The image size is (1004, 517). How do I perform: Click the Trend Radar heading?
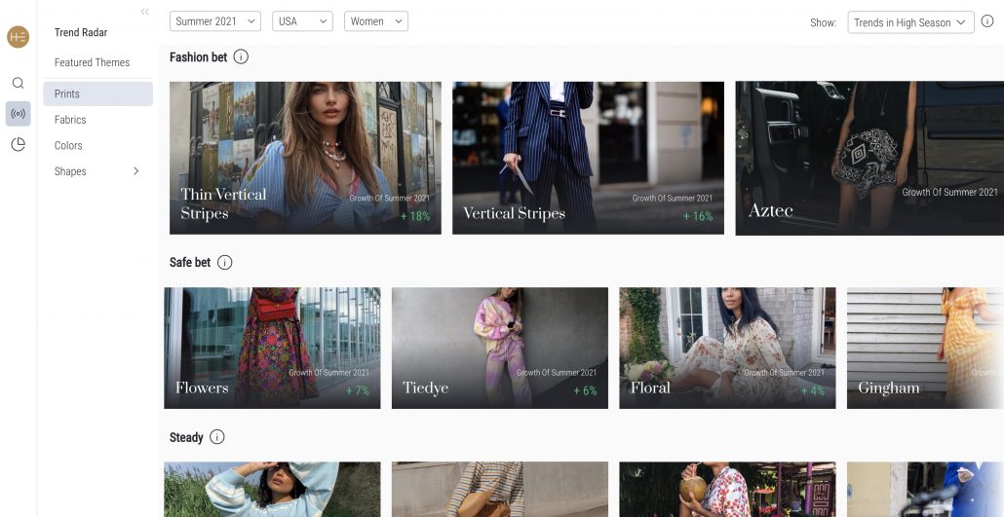pos(81,33)
